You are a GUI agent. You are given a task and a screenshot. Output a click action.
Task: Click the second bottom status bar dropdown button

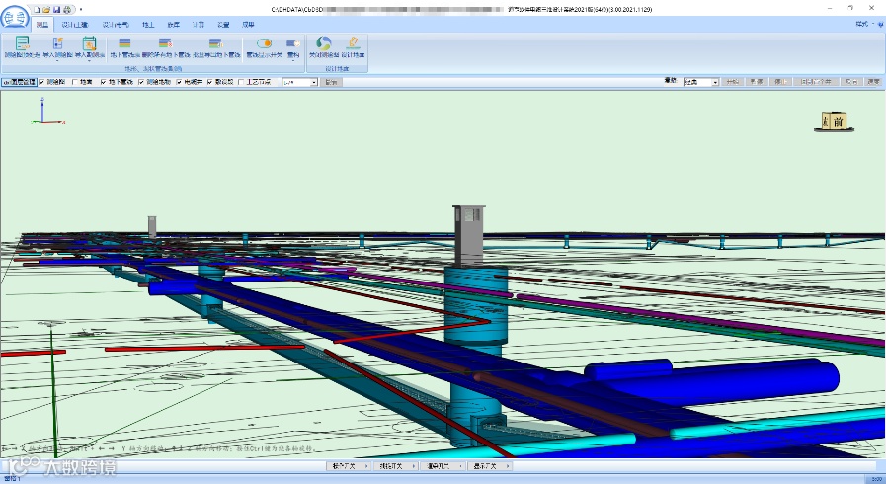[x=395, y=466]
